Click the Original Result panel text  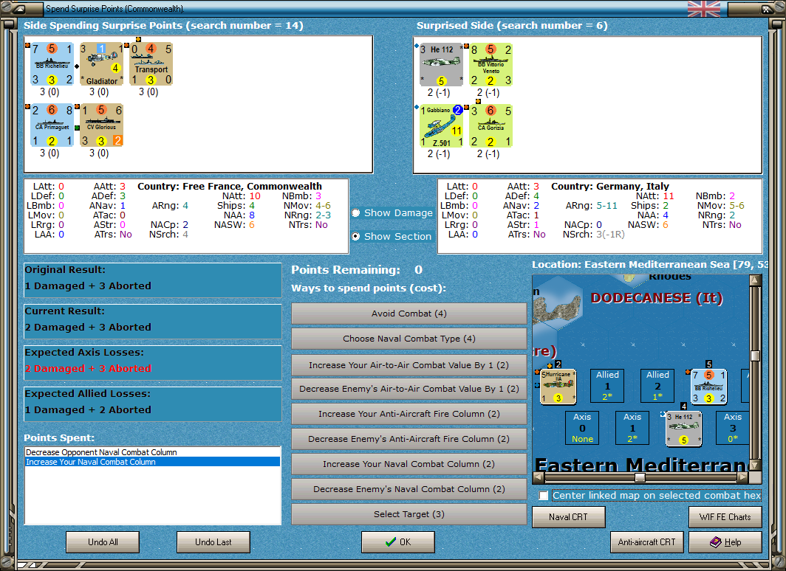tap(88, 285)
